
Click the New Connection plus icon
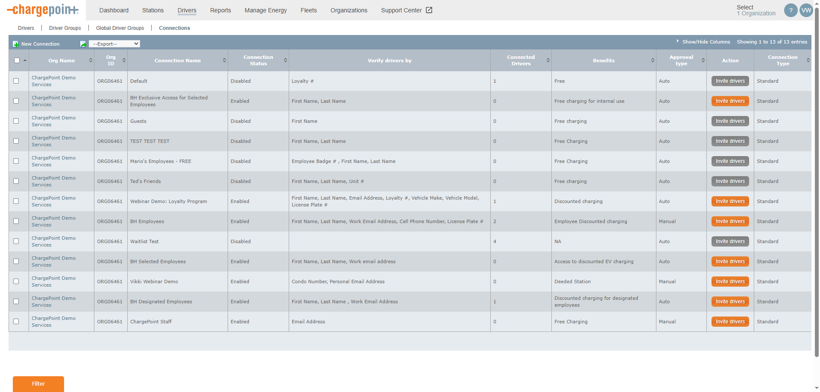coord(16,44)
